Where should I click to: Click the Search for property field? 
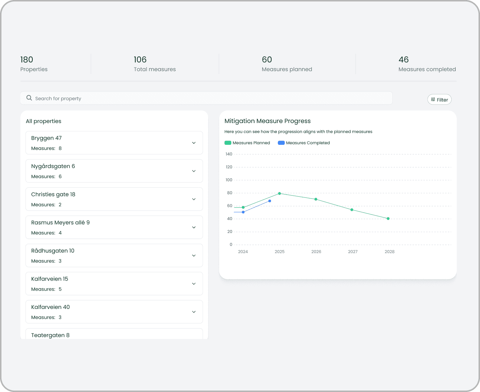206,98
